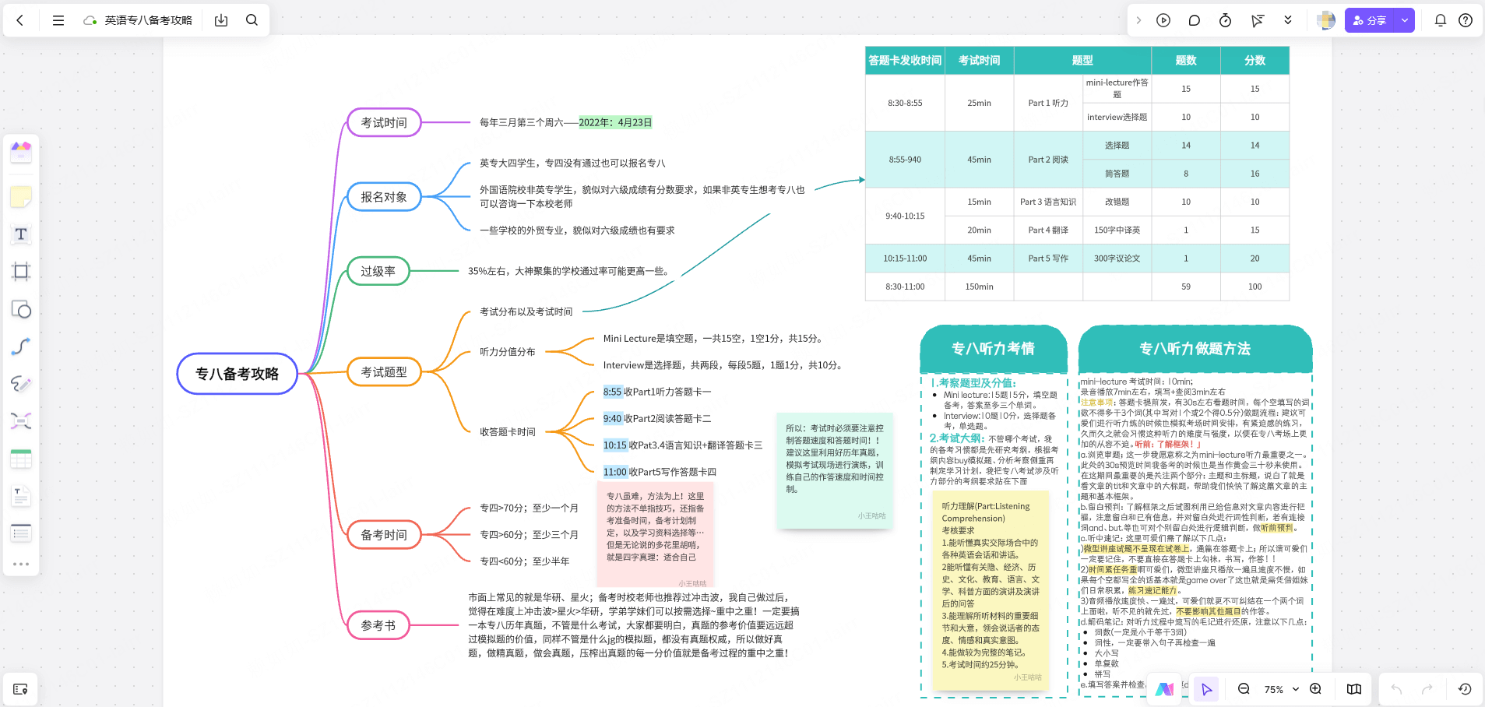Open the comments bubble tool
This screenshot has height=707, width=1485.
(x=1195, y=20)
